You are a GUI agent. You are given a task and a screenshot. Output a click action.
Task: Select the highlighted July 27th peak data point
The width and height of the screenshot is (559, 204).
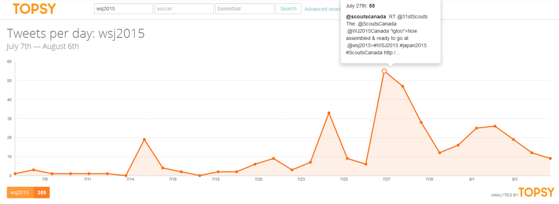point(384,71)
